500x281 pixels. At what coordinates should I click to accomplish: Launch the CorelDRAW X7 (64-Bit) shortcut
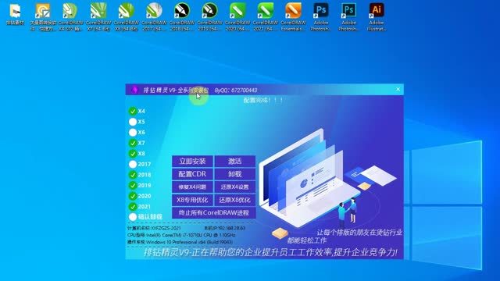pyautogui.click(x=98, y=17)
